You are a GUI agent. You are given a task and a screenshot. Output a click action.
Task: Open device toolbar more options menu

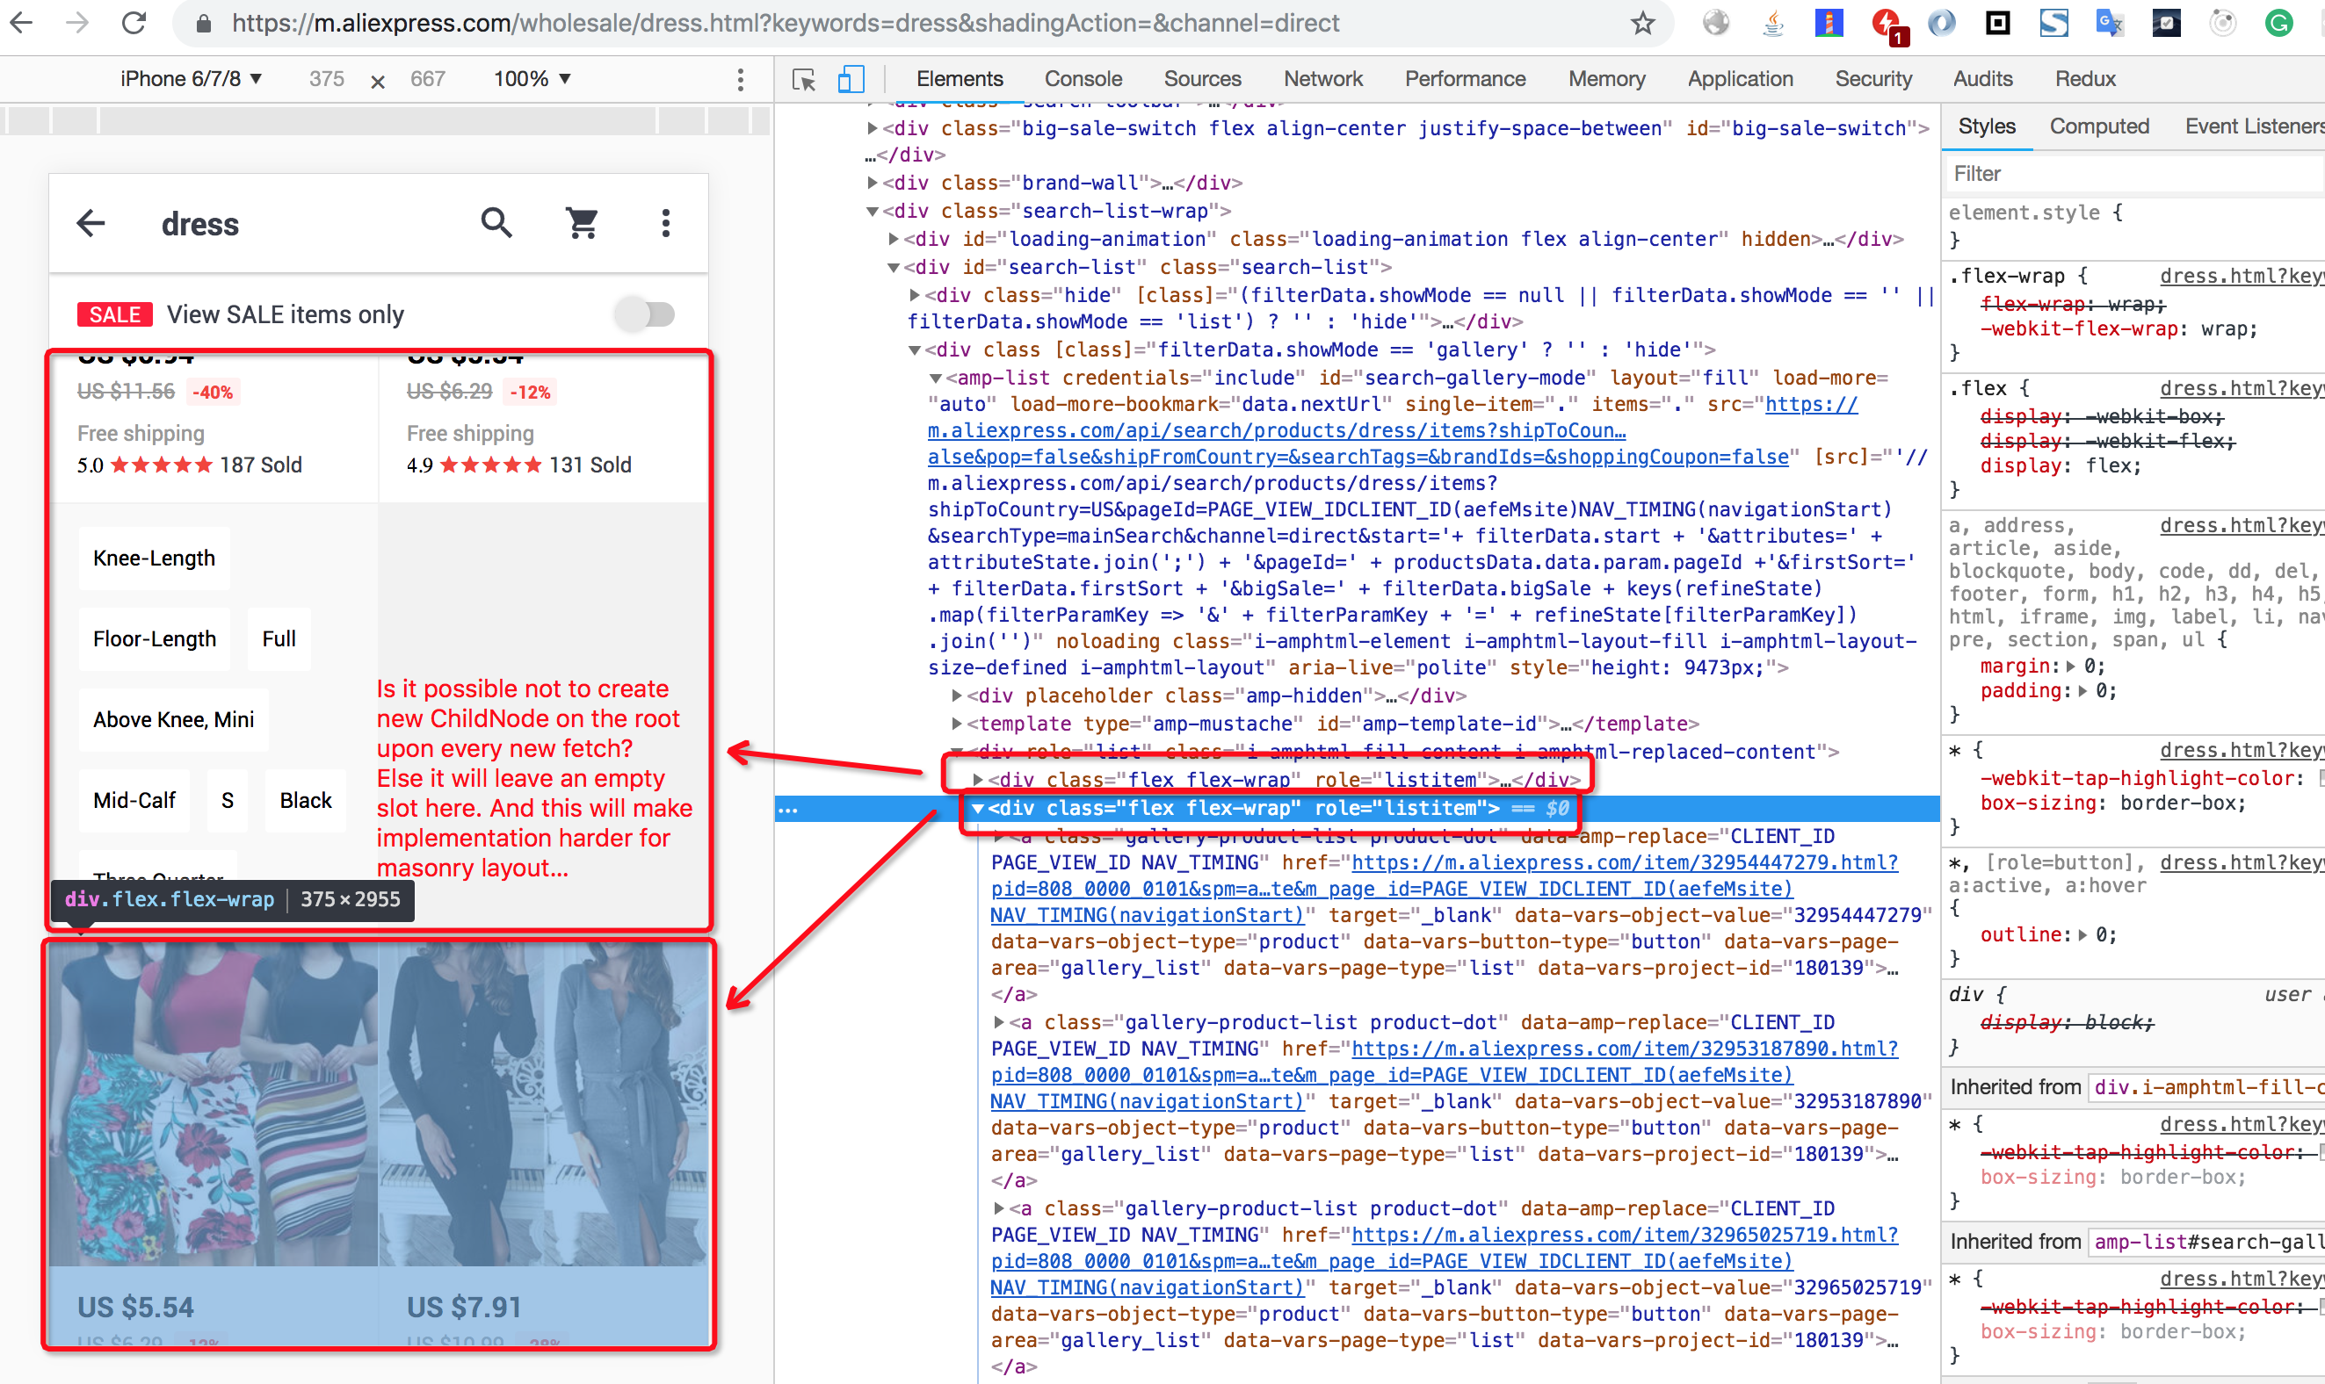(x=741, y=79)
